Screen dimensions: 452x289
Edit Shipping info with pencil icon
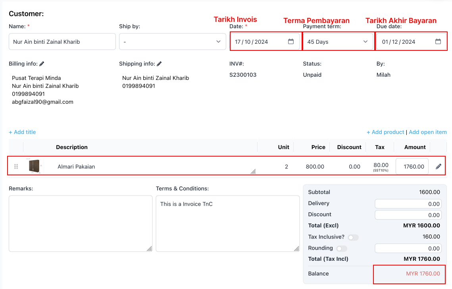(x=159, y=64)
